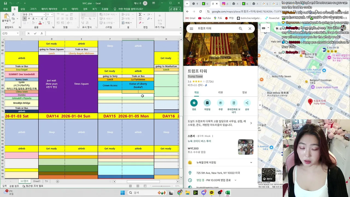Click the Powerchat bookmark in Chrome
Image resolution: width=350 pixels, height=197 pixels.
click(x=272, y=18)
